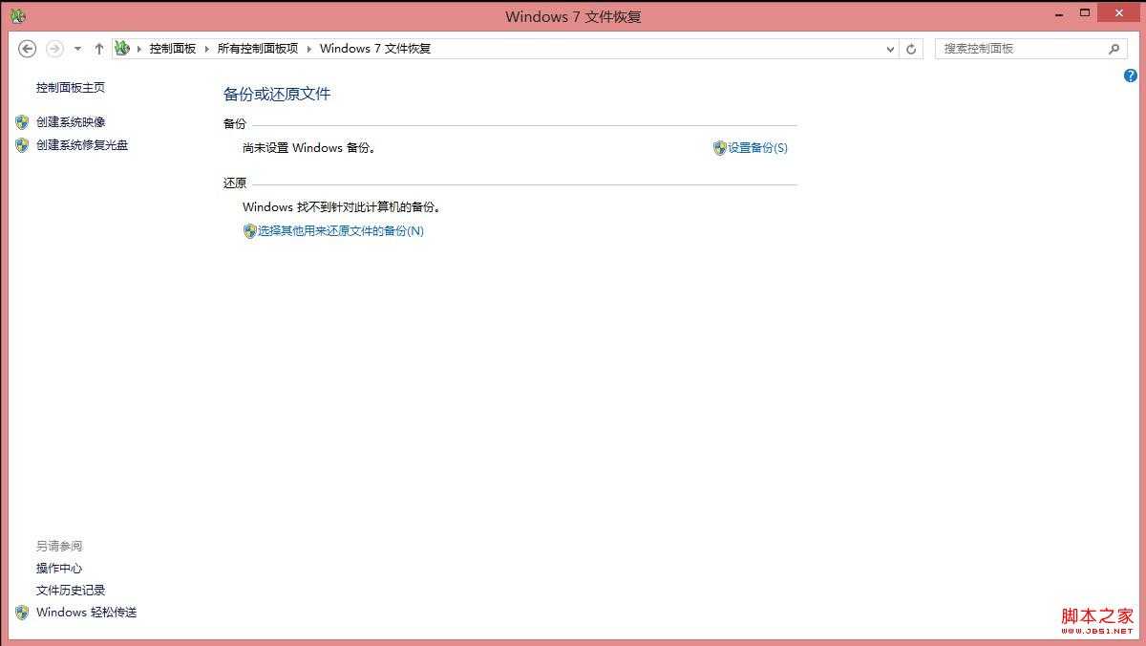Click the forward navigation arrow
The height and width of the screenshot is (646, 1146).
[54, 49]
